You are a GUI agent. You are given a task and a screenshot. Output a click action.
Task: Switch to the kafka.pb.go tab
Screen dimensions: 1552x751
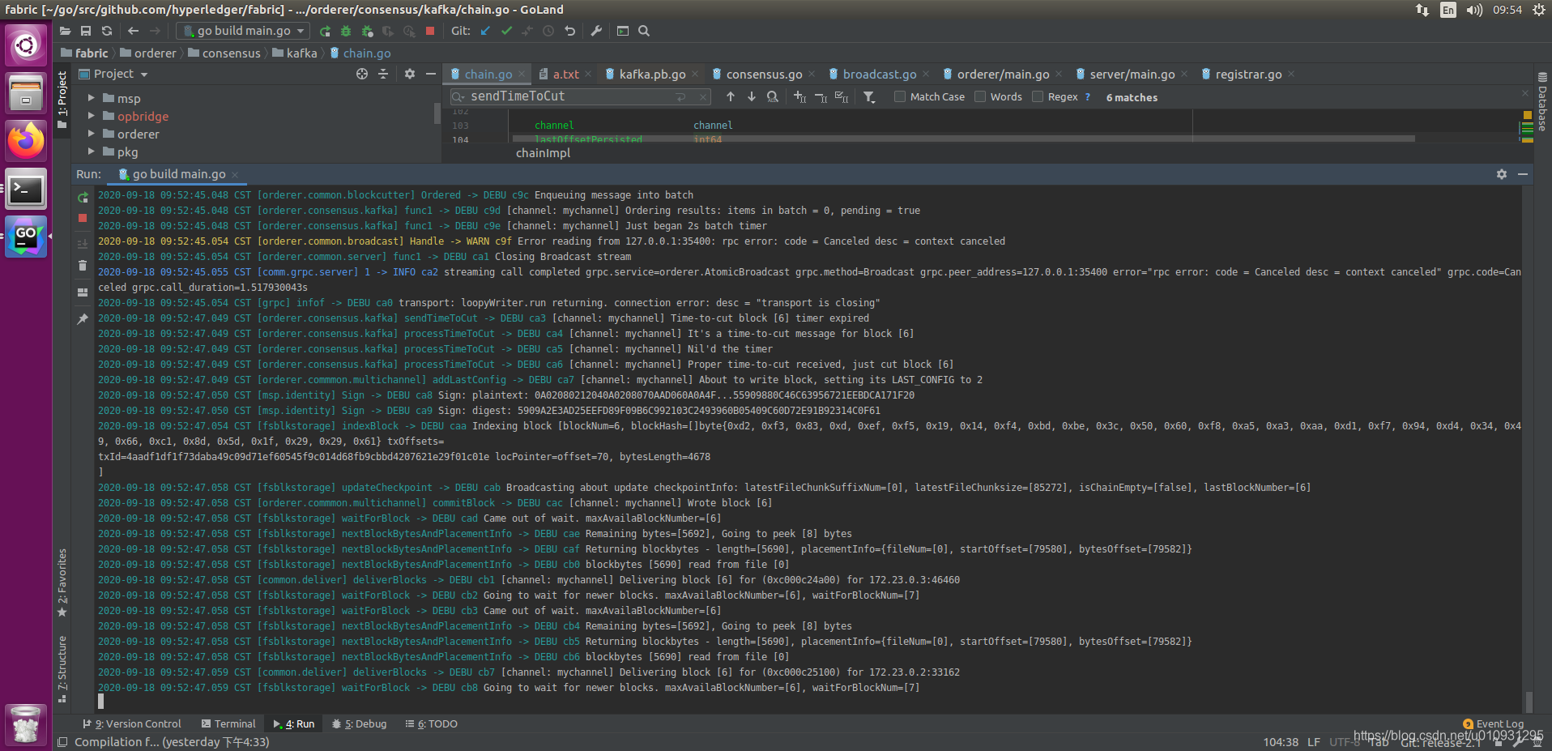coord(652,74)
